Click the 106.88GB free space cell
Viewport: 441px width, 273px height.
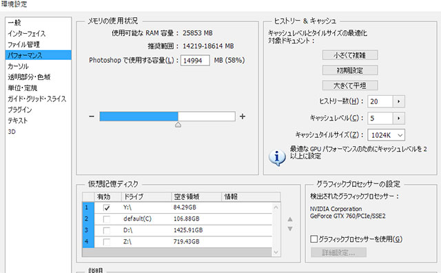[187, 219]
